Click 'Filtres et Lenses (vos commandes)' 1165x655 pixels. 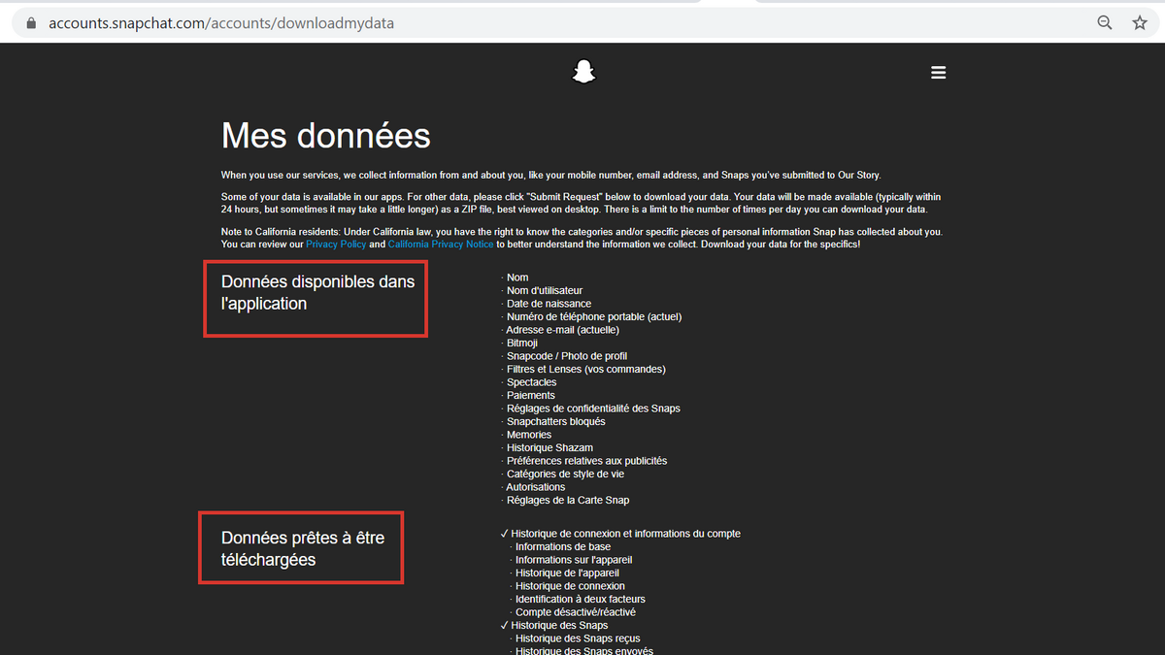(x=585, y=370)
